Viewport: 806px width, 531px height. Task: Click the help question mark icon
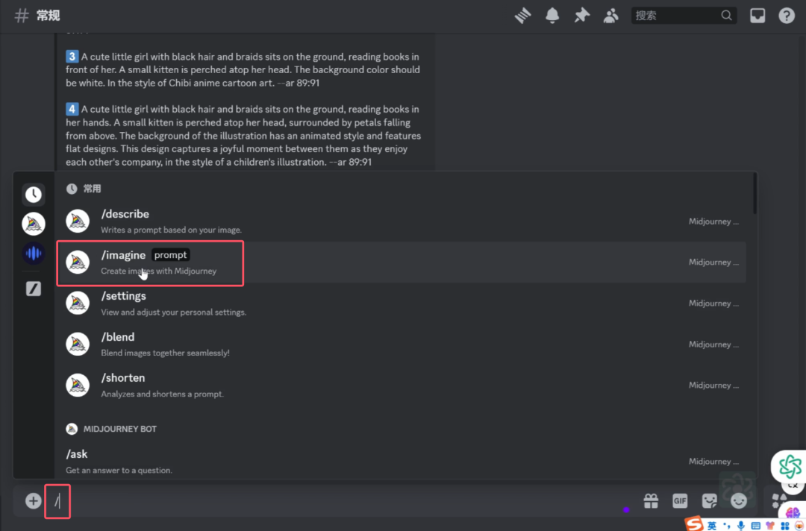pos(787,16)
